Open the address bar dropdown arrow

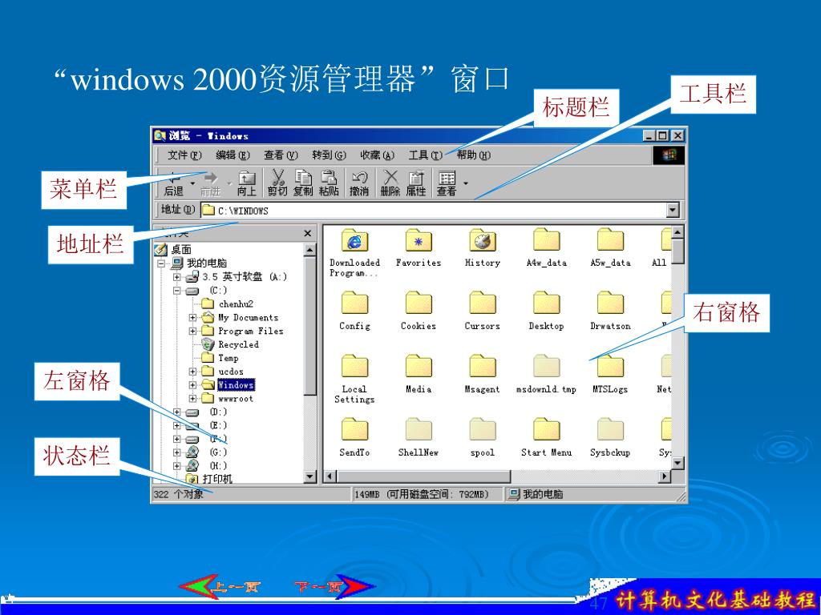coord(673,211)
